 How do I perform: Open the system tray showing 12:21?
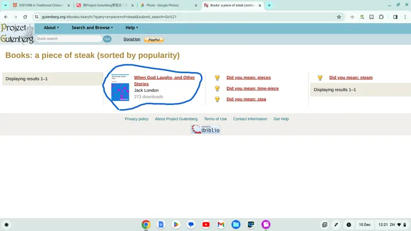pyautogui.click(x=392, y=225)
